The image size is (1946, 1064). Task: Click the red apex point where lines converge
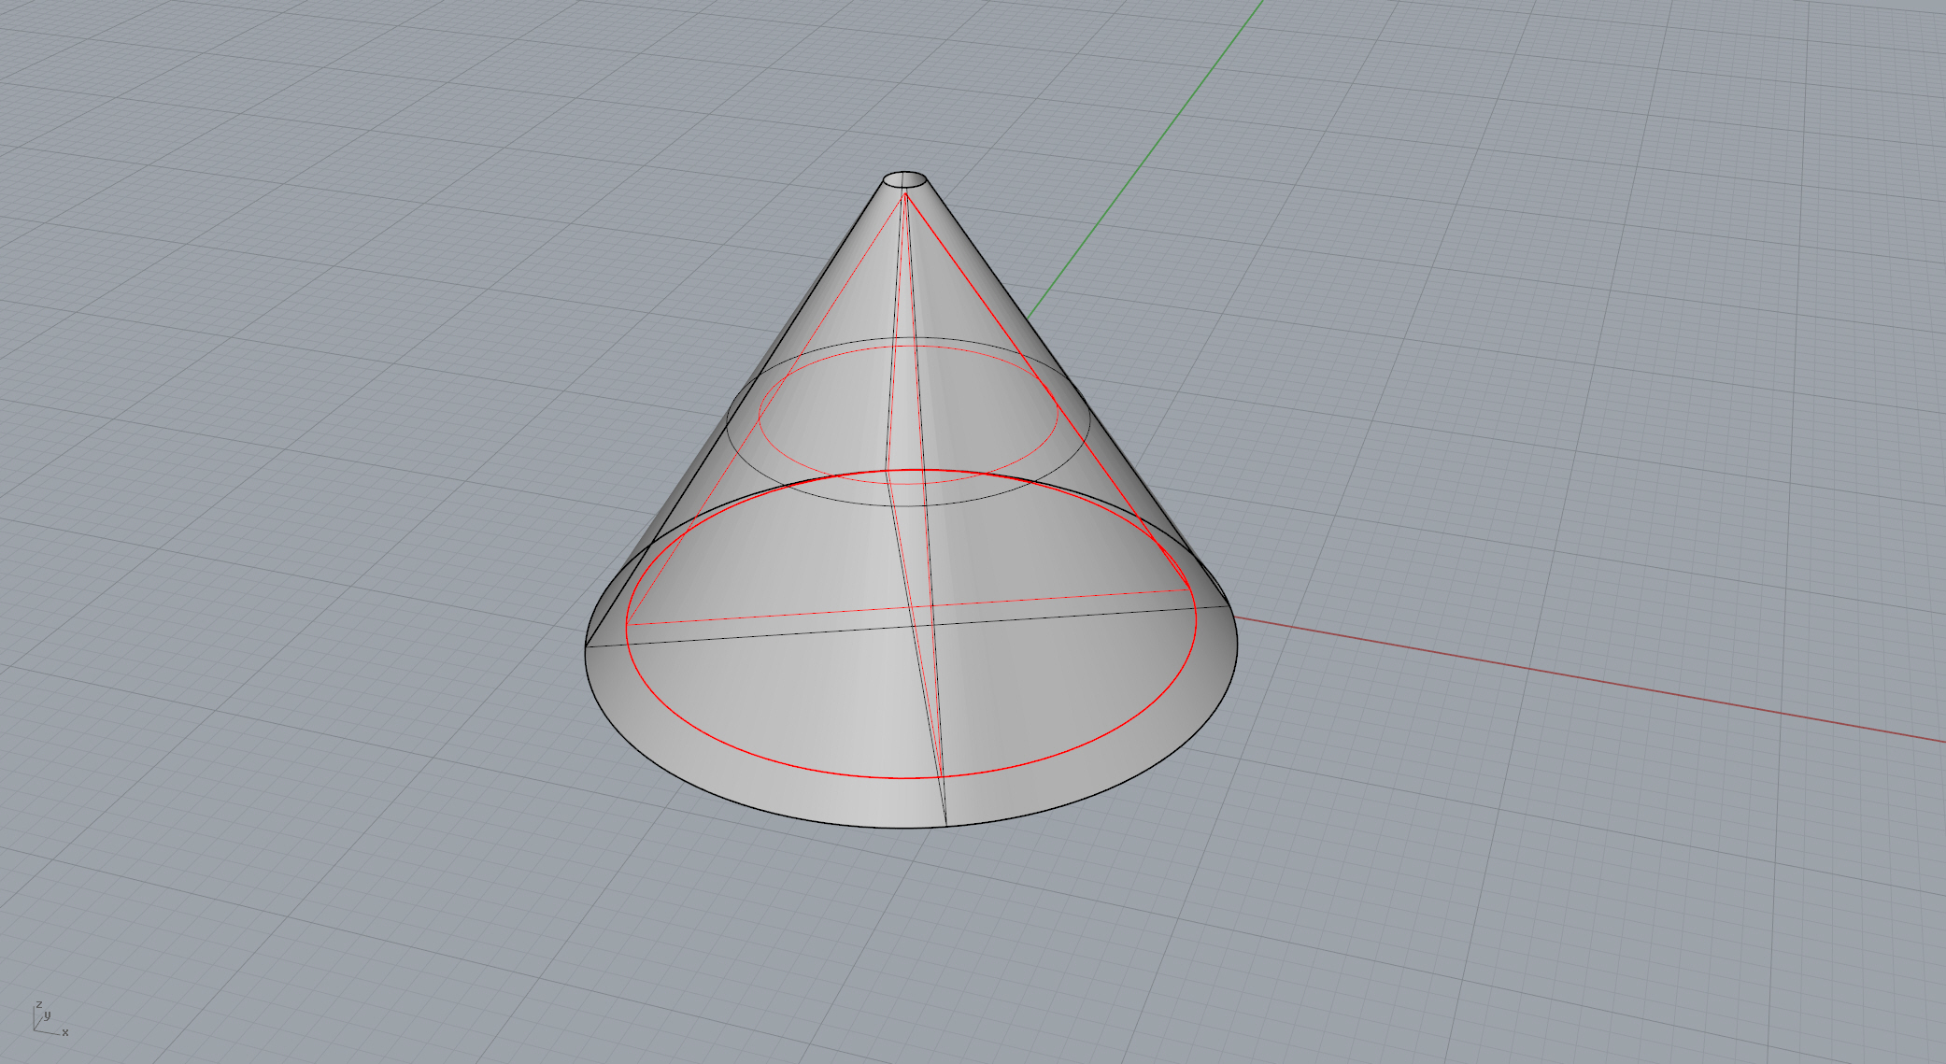click(x=905, y=194)
